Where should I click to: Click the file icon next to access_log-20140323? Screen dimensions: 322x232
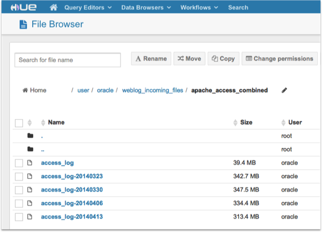30,176
